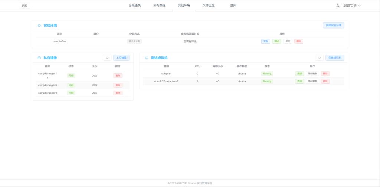Go to the 文件云盘 tab

[x=209, y=6]
